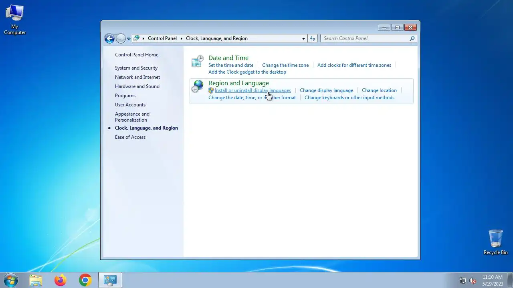Screen dimensions: 513x288
Task: Launch Firefox from the taskbar
Action: point(61,280)
